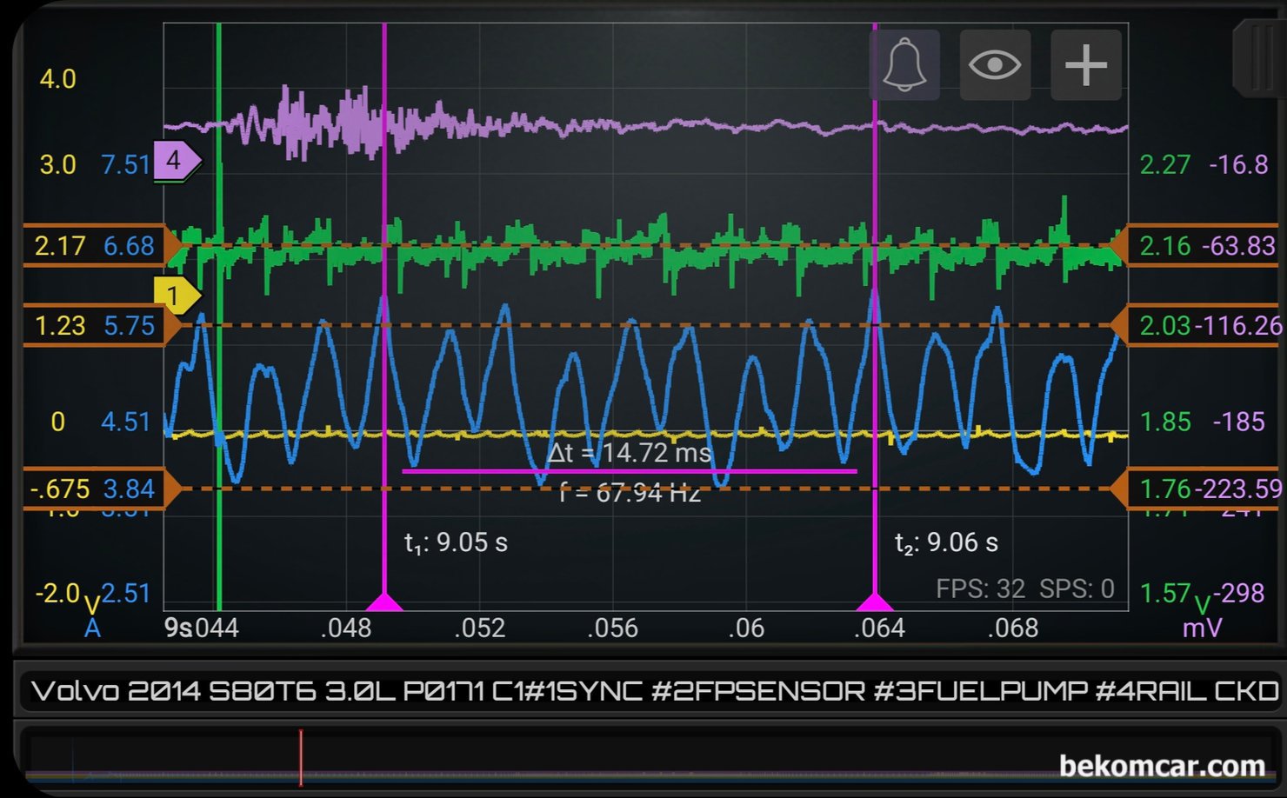Tap the blue A unit label
This screenshot has height=798, width=1287.
[92, 628]
